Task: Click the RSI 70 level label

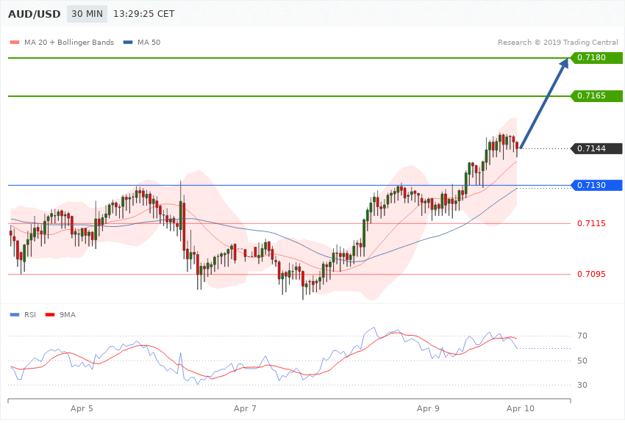Action: [582, 336]
